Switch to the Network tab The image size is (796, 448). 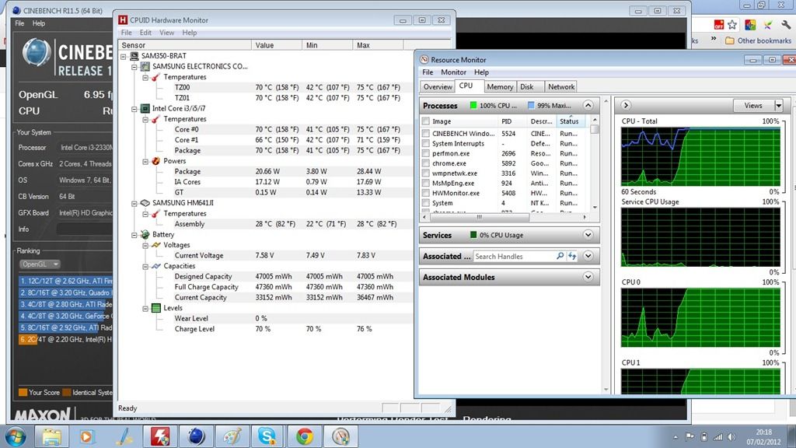click(561, 87)
